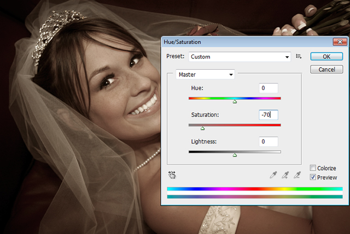Toggle the Preview checkbox
Screen dimensions: 350x234
[x=313, y=177]
